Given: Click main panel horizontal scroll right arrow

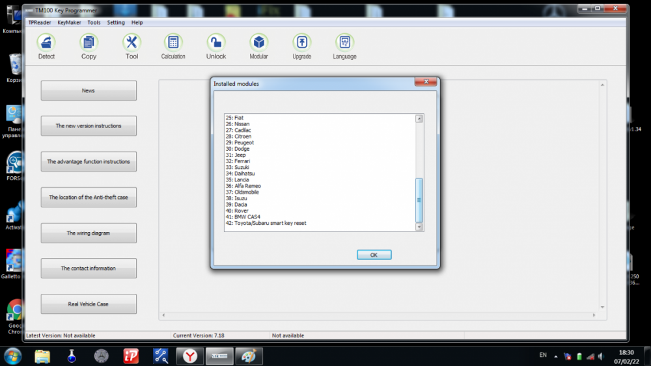Looking at the screenshot, I should click(x=594, y=315).
